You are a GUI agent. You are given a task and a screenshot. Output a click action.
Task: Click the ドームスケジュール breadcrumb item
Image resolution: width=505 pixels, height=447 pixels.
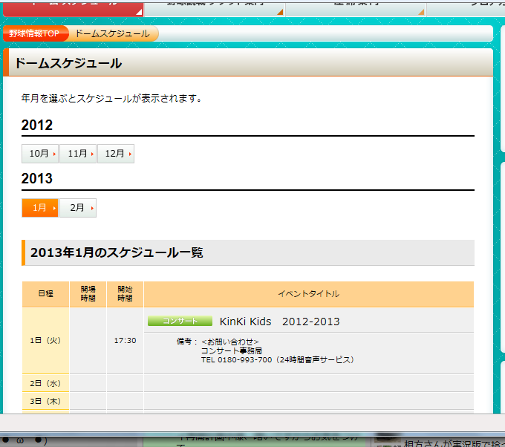(x=113, y=33)
